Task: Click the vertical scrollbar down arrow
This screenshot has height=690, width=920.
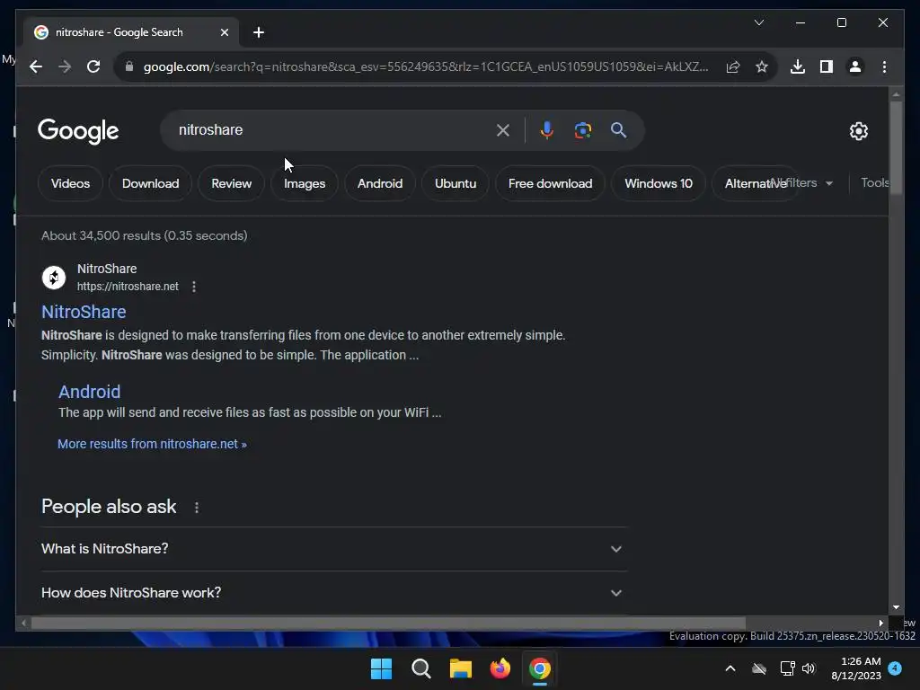Action: pos(896,607)
